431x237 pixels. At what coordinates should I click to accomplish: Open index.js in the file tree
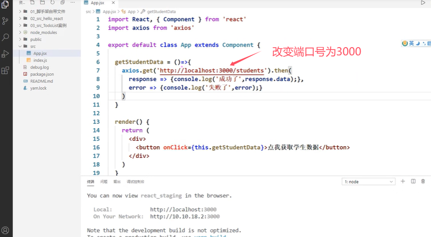click(47, 60)
